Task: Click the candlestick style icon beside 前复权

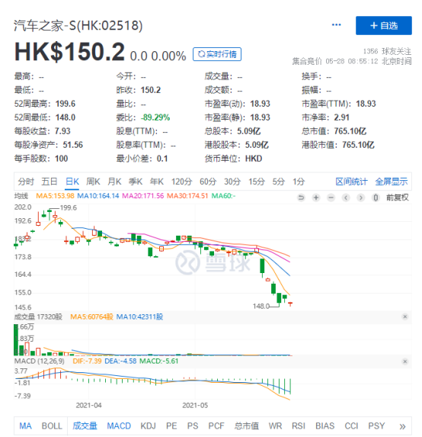Action: (376, 198)
